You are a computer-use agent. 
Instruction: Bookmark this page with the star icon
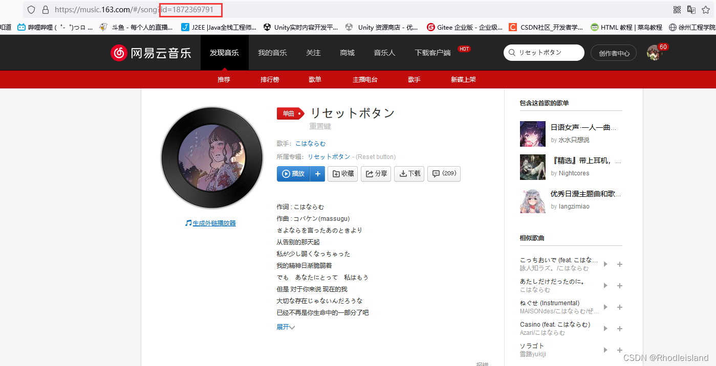[x=706, y=9]
